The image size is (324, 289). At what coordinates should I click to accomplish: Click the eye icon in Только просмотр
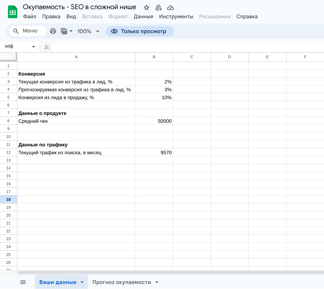pos(114,31)
